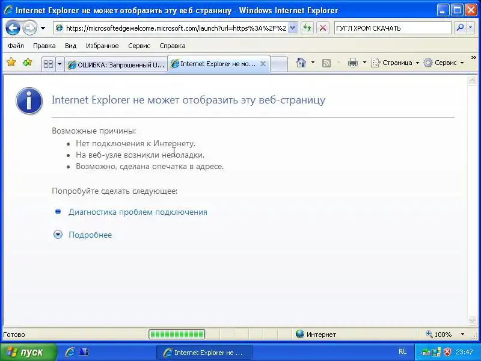Run search with the magnifier button
481x361 pixels.
(460, 28)
